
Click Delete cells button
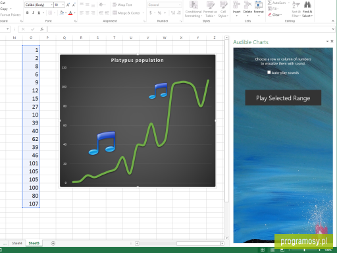pyautogui.click(x=247, y=9)
